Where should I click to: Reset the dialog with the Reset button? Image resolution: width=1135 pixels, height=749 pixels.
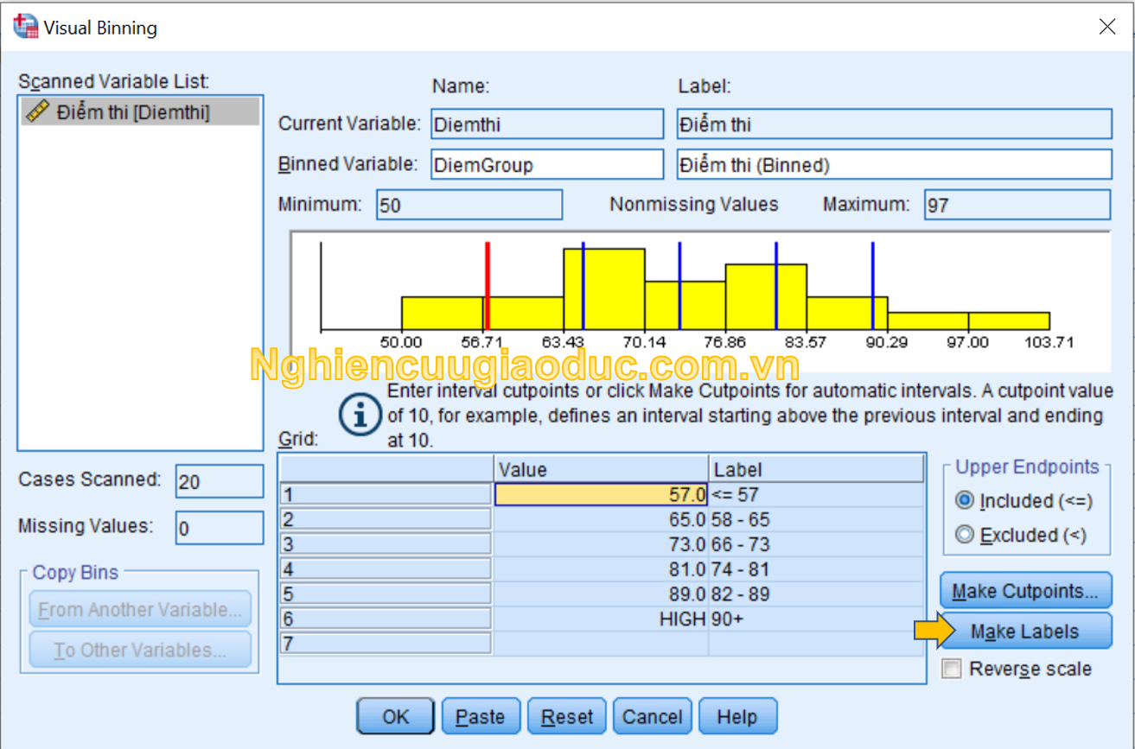[567, 716]
